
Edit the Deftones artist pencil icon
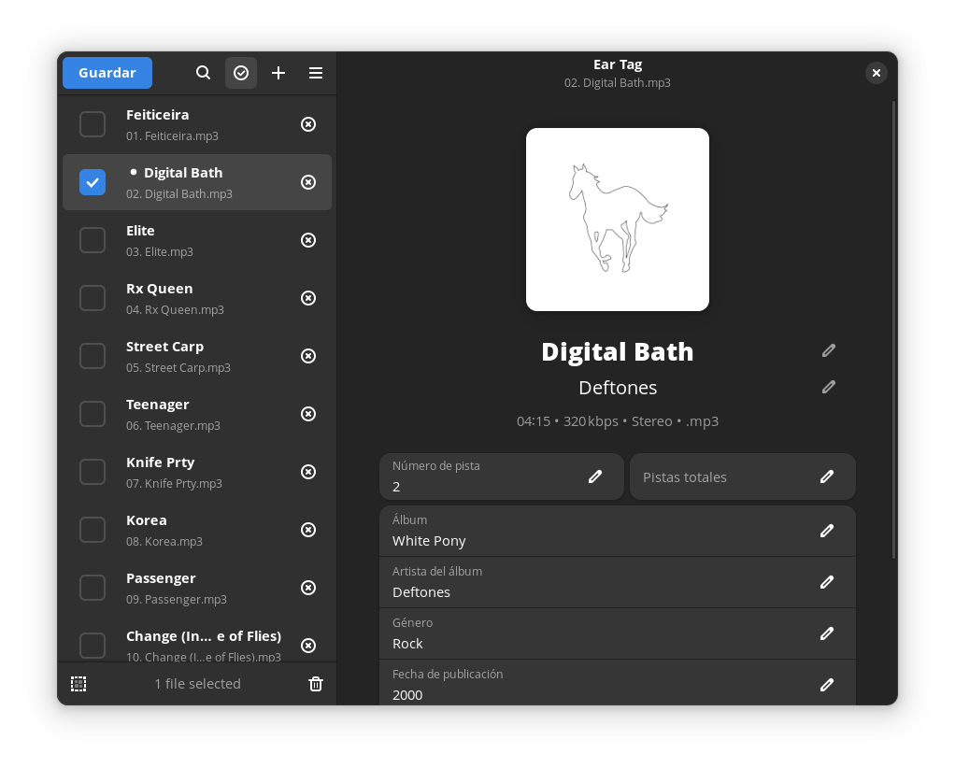click(x=828, y=387)
